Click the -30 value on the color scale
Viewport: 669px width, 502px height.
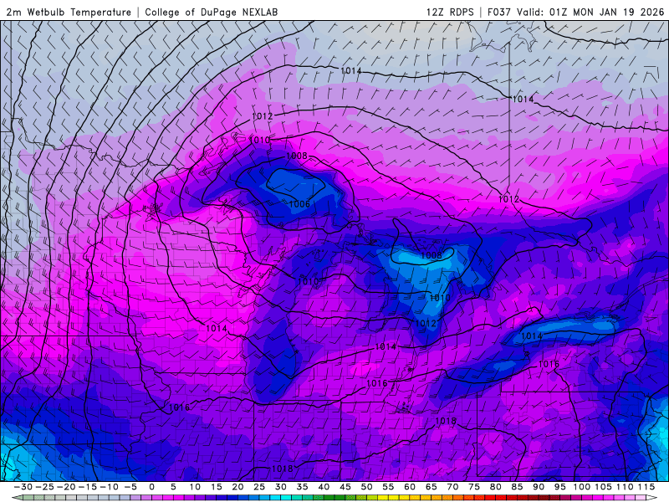point(23,487)
